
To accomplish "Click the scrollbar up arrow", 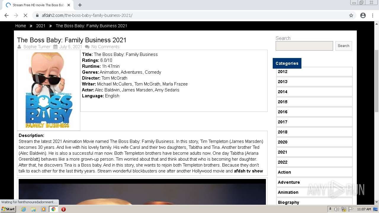I will [x=377, y=24].
